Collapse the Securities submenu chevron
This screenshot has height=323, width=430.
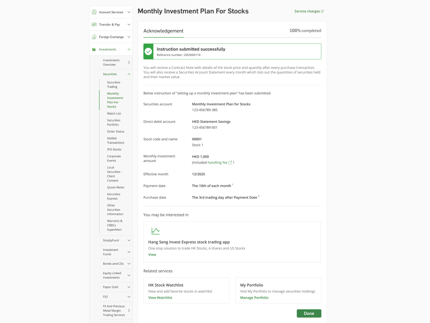click(129, 74)
